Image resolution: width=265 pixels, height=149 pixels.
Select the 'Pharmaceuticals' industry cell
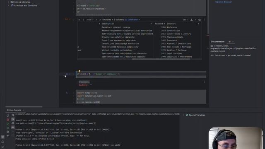175,37
